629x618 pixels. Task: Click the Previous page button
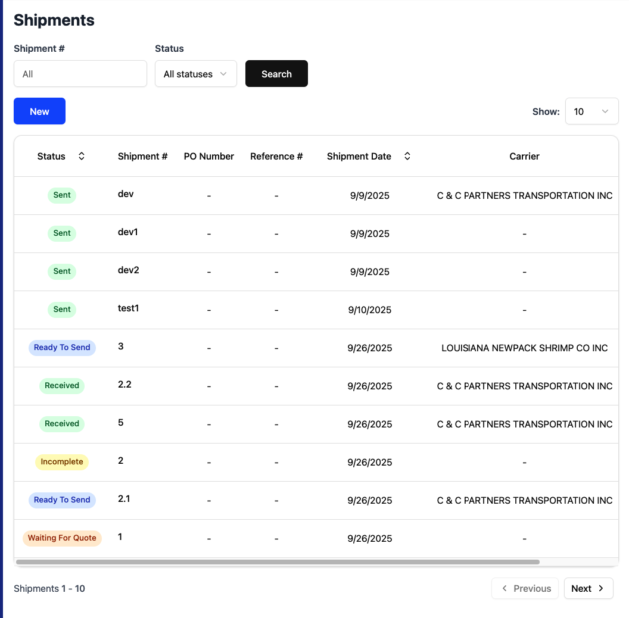[525, 588]
